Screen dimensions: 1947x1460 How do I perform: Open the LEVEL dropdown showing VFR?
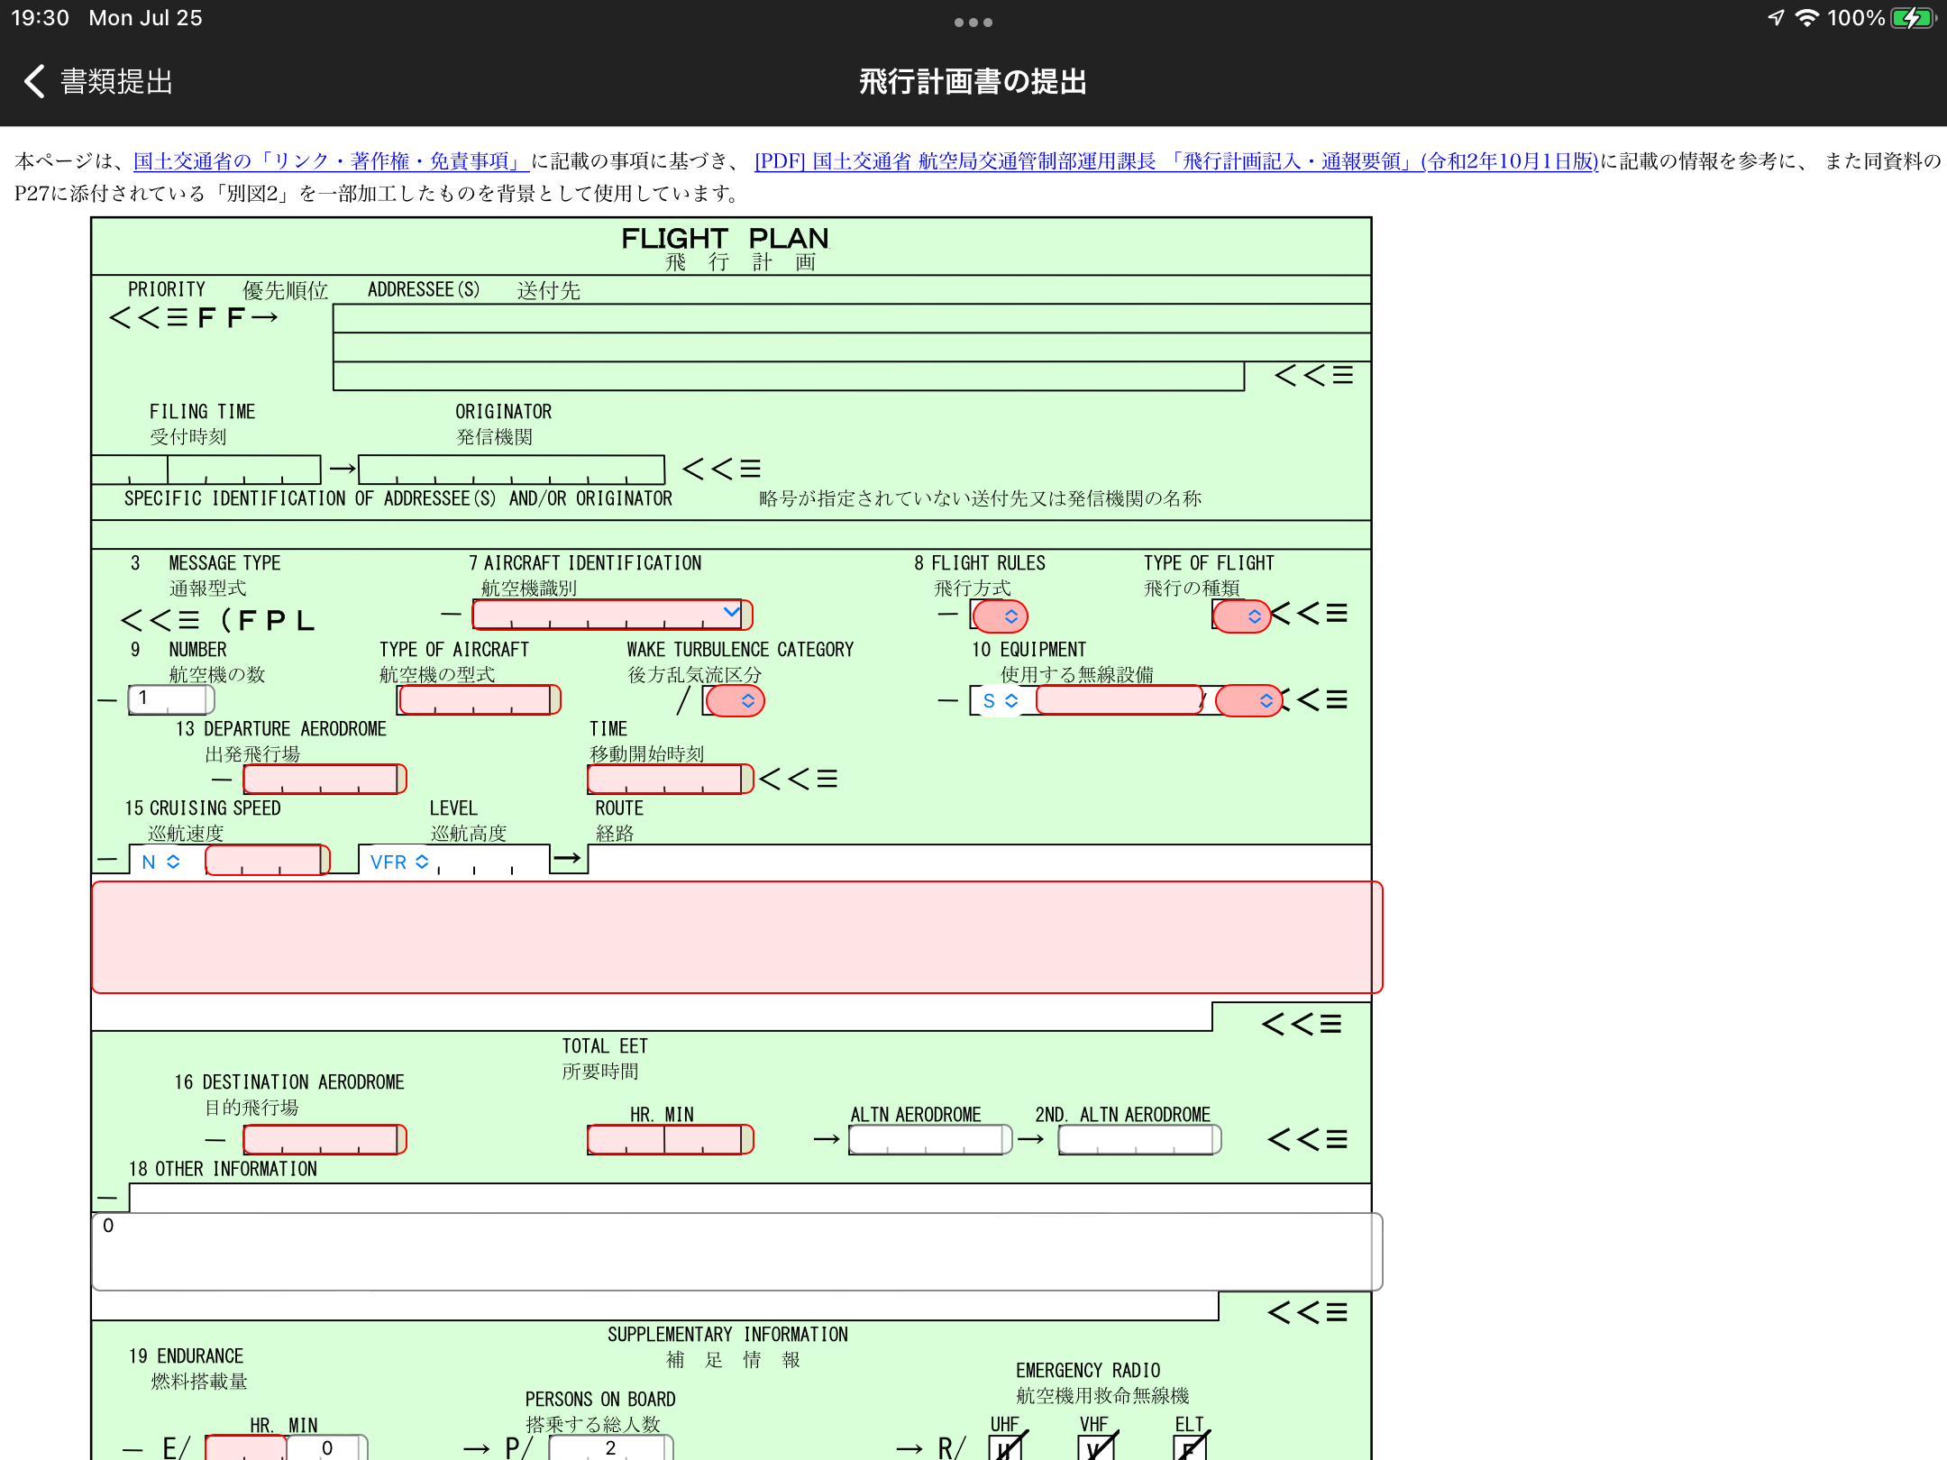click(398, 862)
